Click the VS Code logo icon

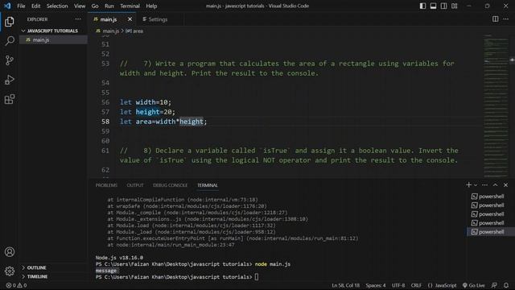7,6
